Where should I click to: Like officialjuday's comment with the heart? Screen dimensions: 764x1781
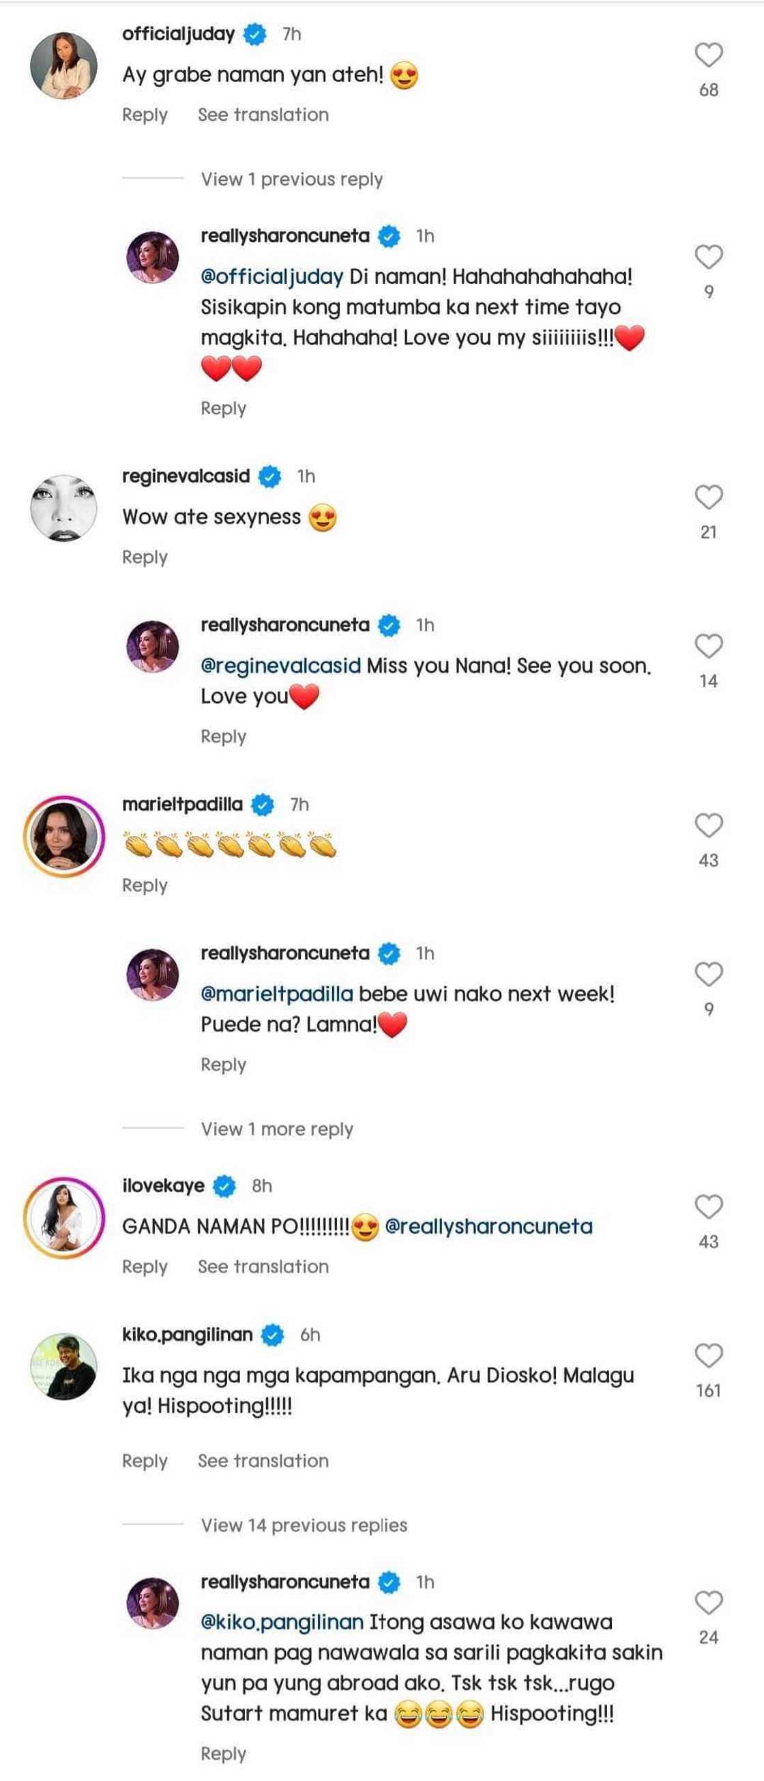708,55
